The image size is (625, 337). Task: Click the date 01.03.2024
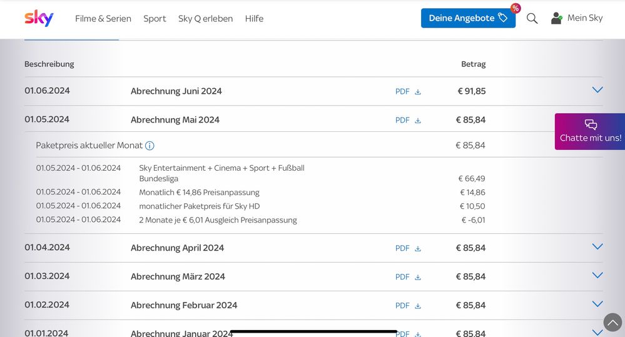click(x=47, y=276)
